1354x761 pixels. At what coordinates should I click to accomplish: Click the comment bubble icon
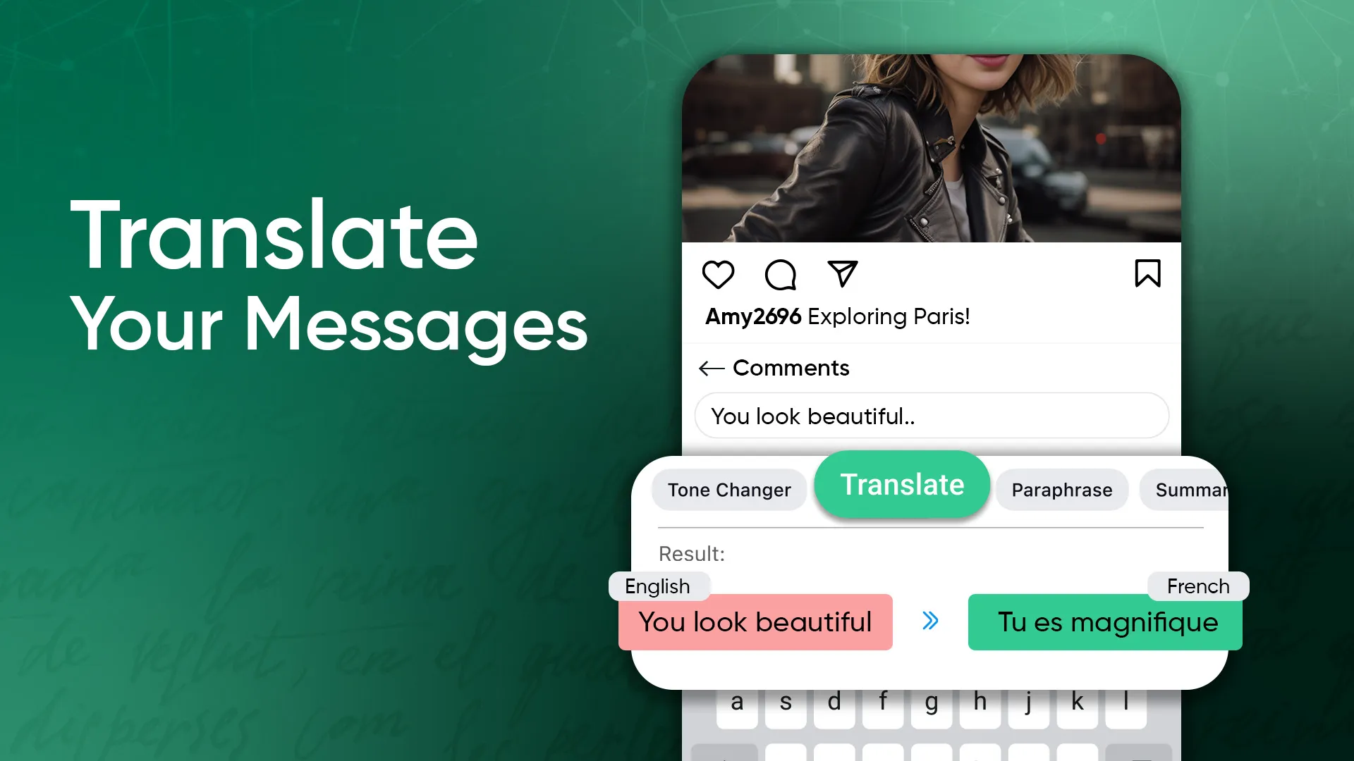coord(780,274)
